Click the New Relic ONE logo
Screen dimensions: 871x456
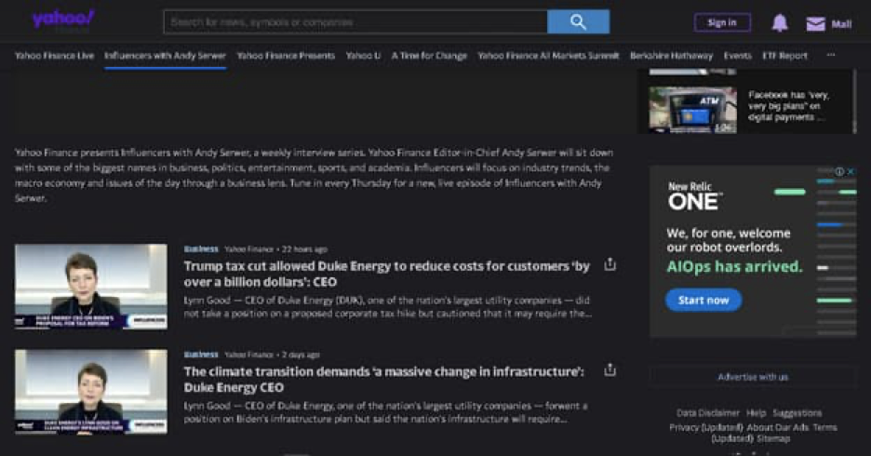695,196
